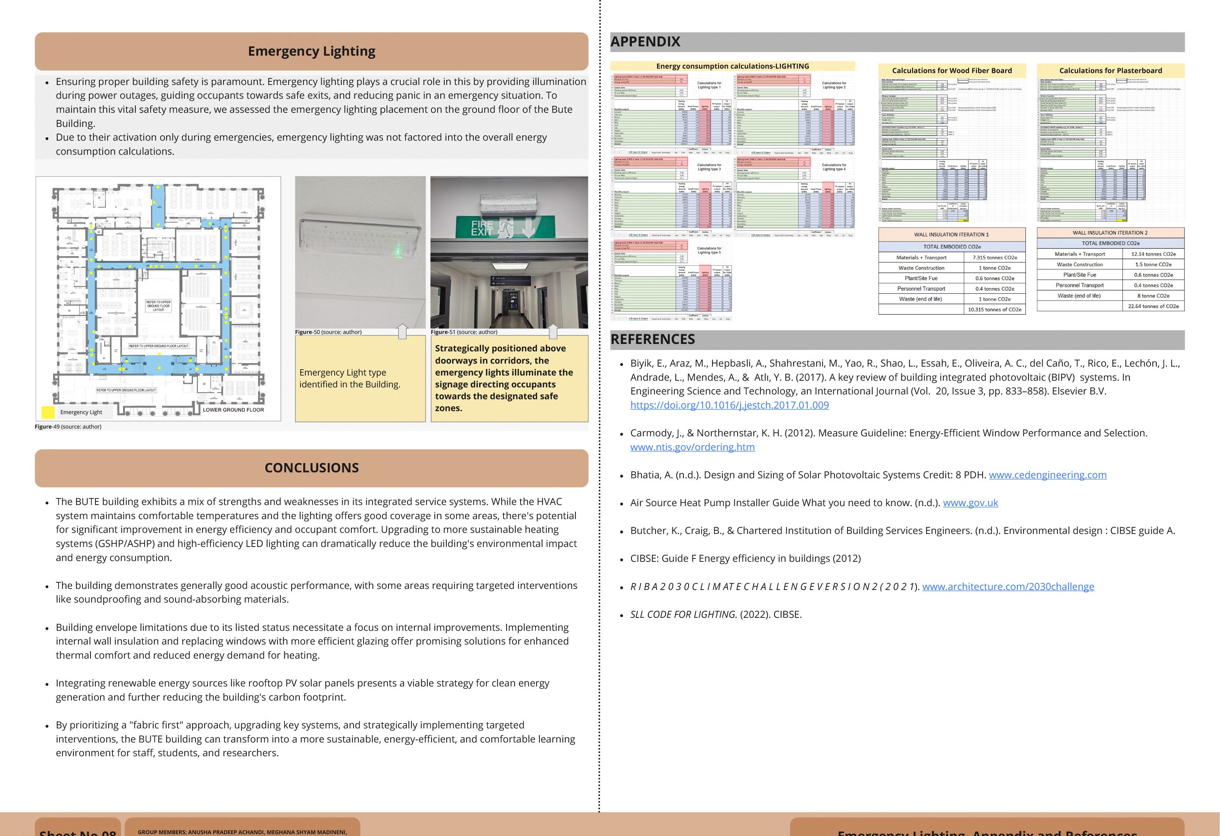Follow the www.gov.uk reference link
The image size is (1220, 836).
point(970,502)
